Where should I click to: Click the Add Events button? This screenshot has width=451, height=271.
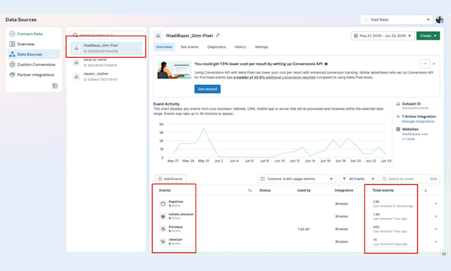[x=170, y=179]
